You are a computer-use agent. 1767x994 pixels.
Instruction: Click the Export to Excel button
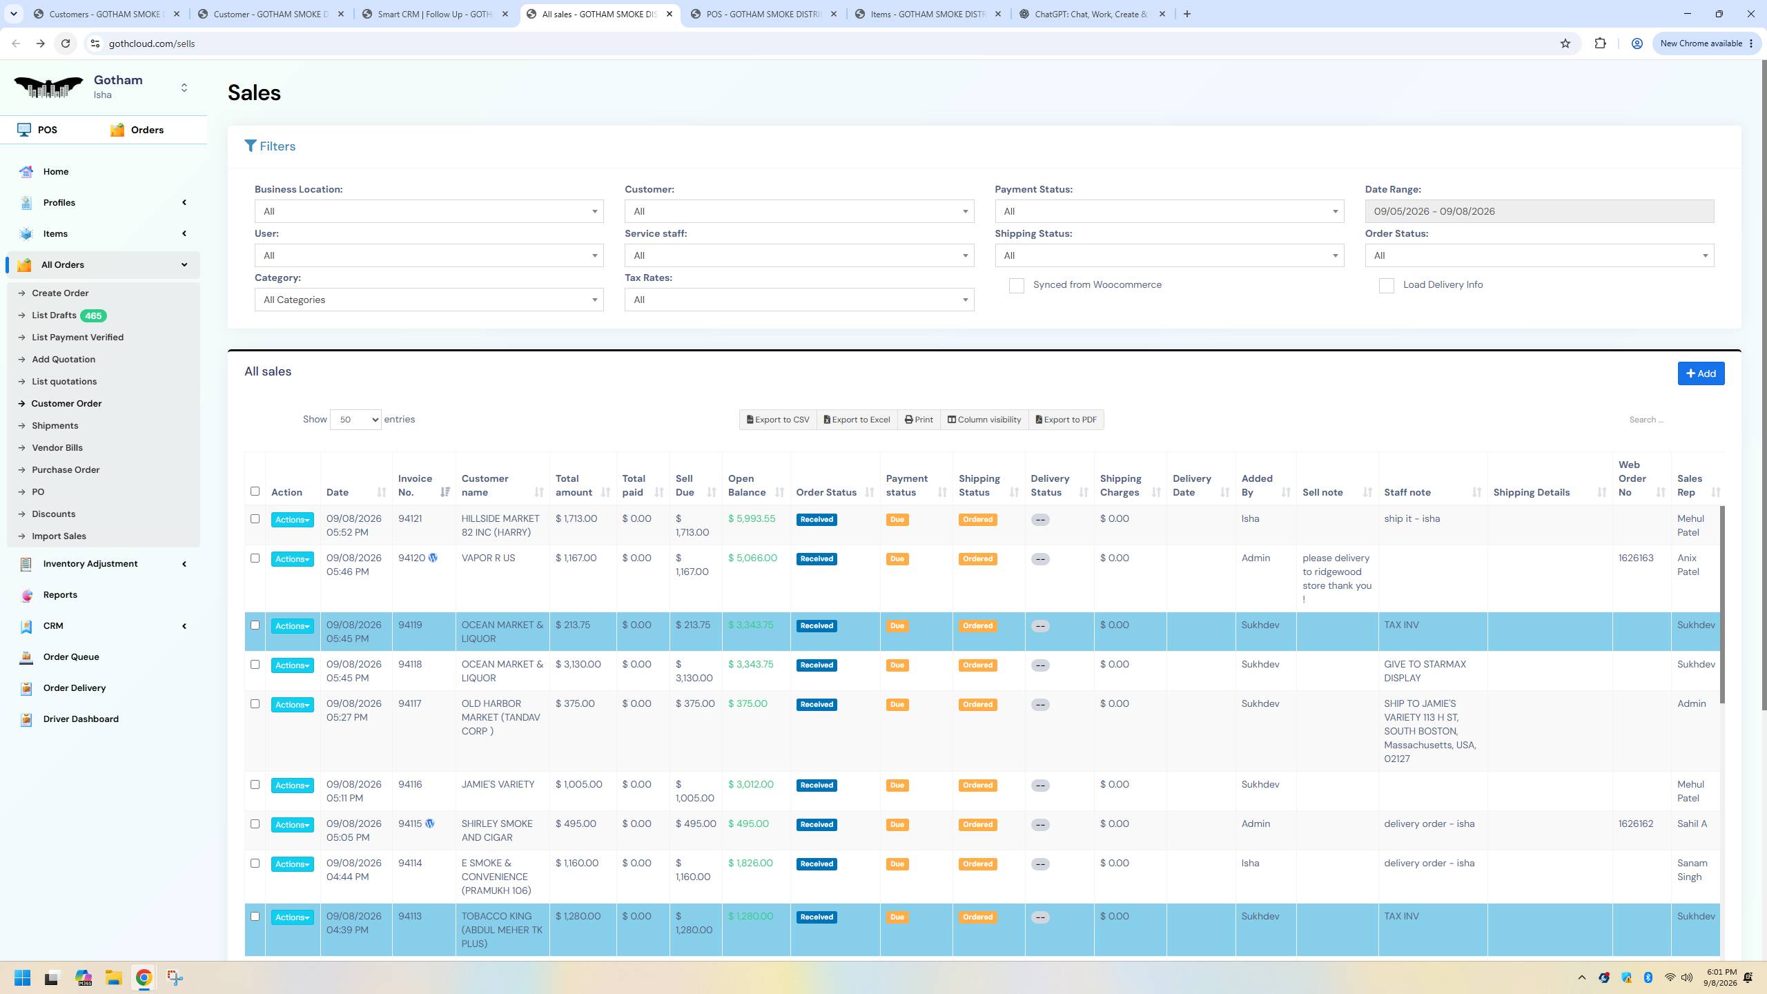[857, 420]
